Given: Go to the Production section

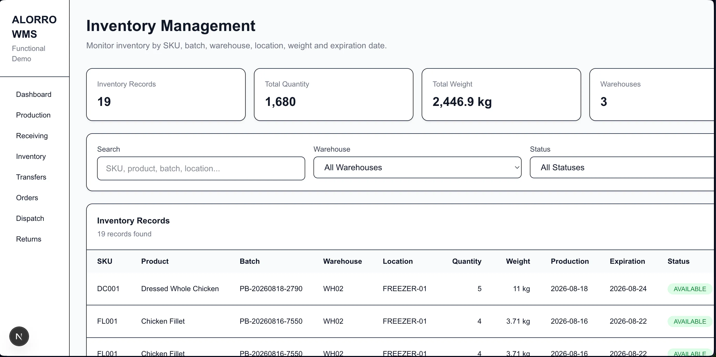Looking at the screenshot, I should tap(33, 115).
